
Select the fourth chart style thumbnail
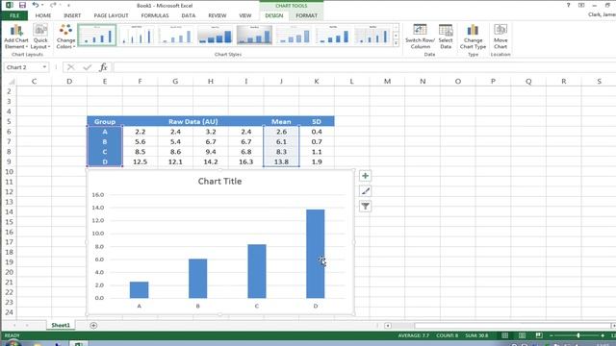pyautogui.click(x=215, y=36)
